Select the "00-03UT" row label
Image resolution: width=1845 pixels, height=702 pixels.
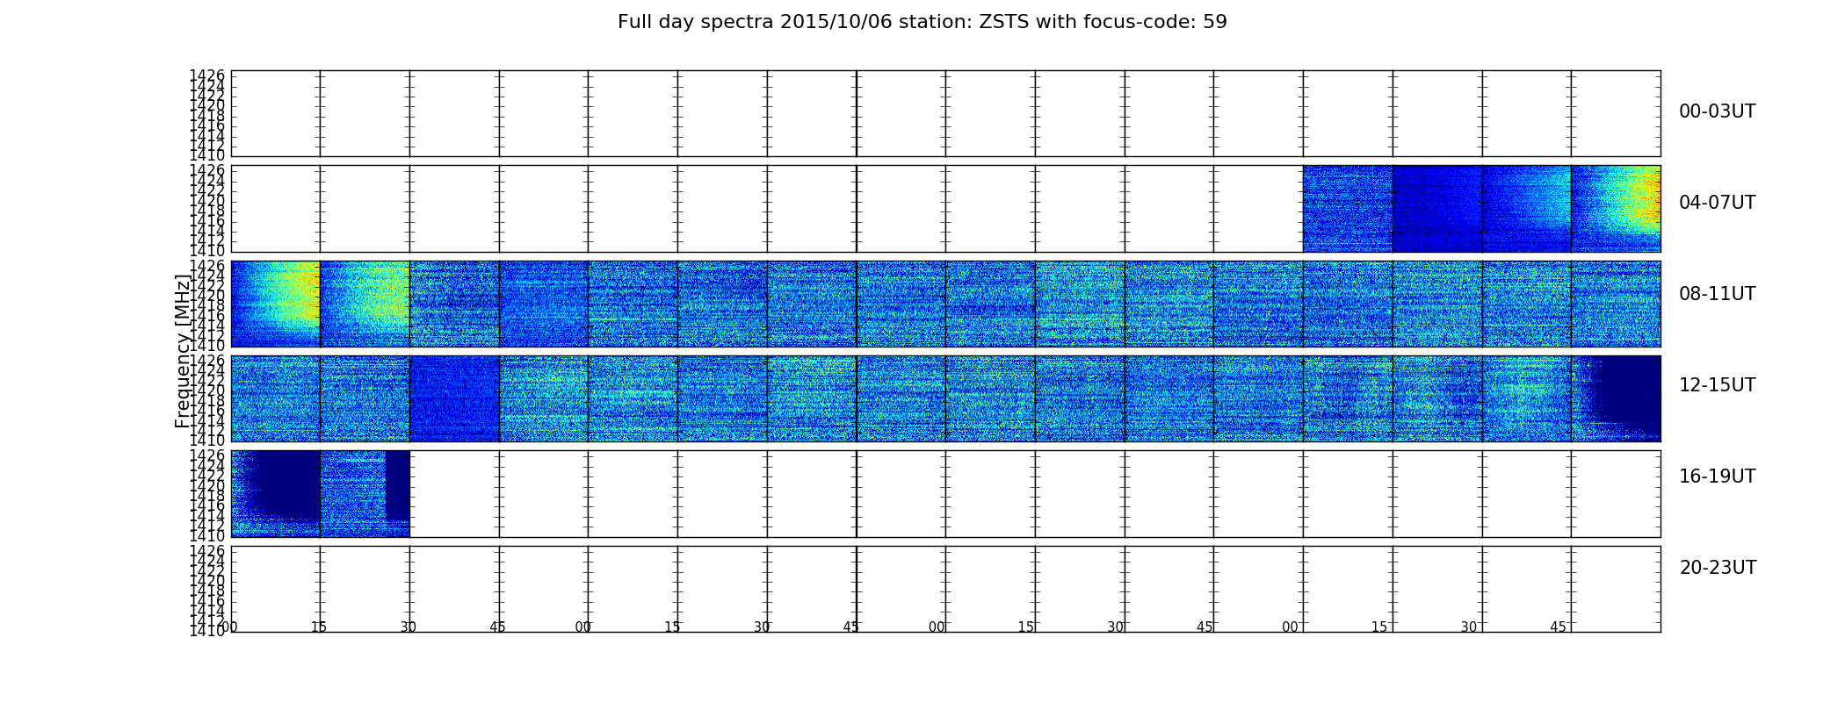1718,111
